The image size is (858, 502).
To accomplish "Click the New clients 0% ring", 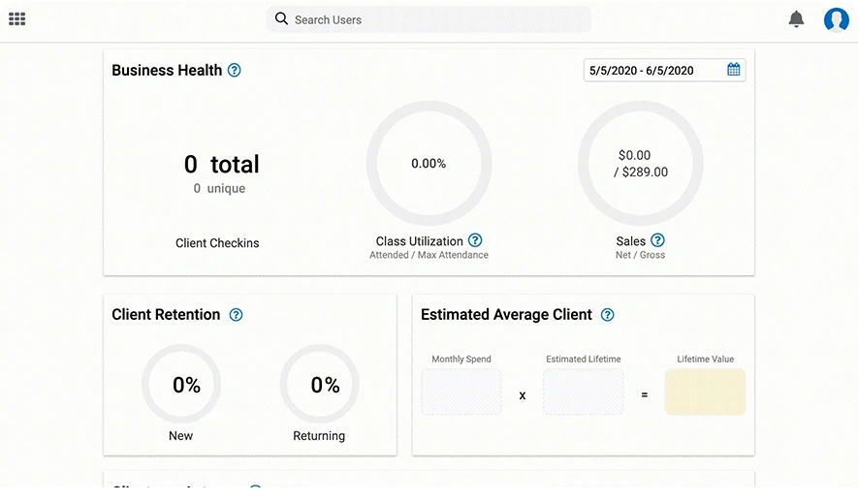I will tap(181, 384).
